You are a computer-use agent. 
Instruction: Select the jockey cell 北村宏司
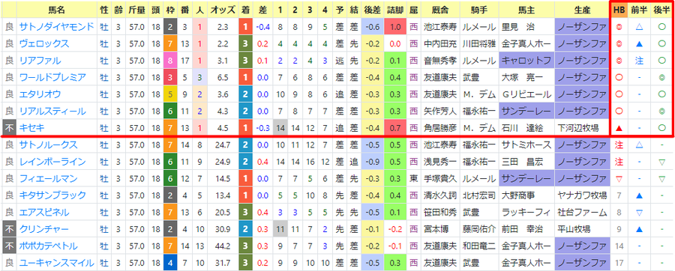pyautogui.click(x=479, y=195)
